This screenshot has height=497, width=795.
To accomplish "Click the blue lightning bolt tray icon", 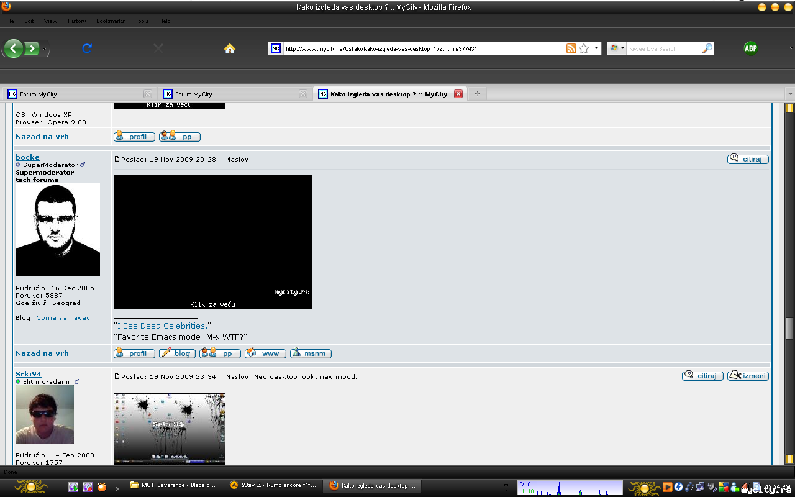I will pos(679,487).
